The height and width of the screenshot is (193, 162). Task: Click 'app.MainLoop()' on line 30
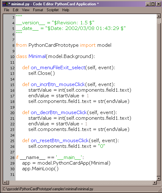[x=40, y=169]
